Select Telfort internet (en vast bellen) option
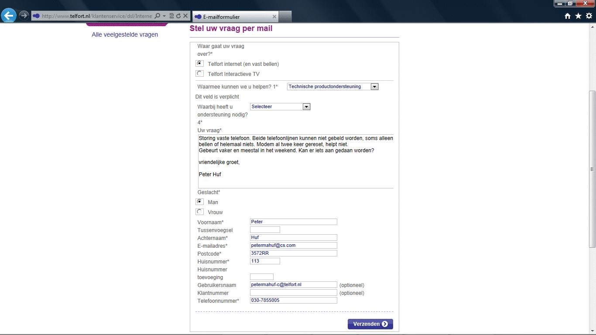The image size is (596, 335). point(200,64)
